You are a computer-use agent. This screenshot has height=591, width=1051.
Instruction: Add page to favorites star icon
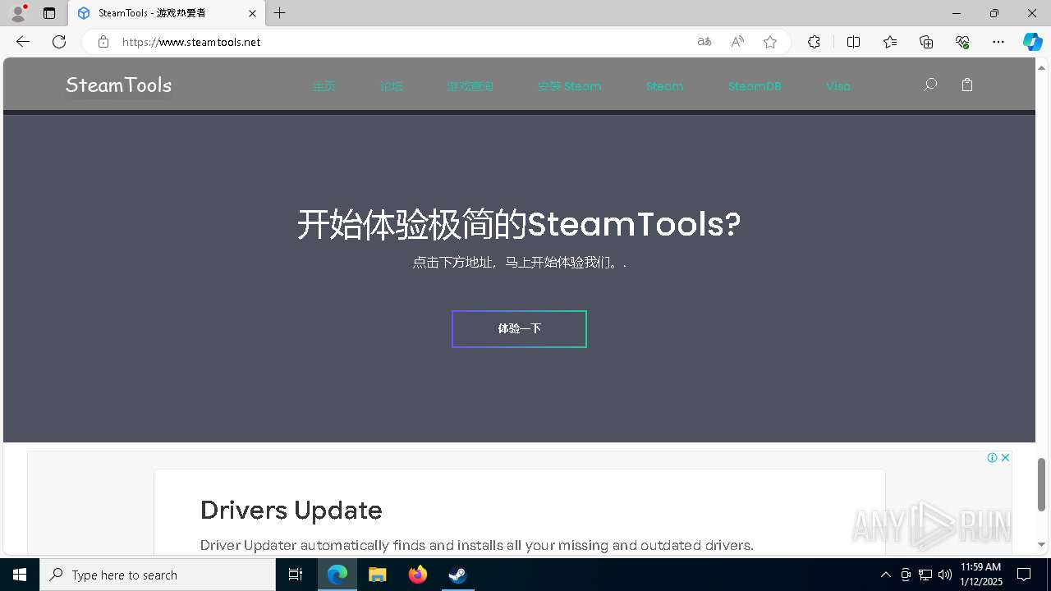770,42
